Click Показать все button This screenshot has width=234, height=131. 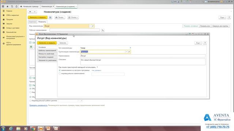click(205, 26)
